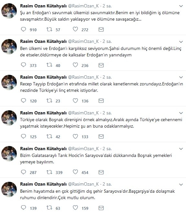Reply to the tweet with 139 replies
This screenshot has width=186, height=213.
(23, 208)
